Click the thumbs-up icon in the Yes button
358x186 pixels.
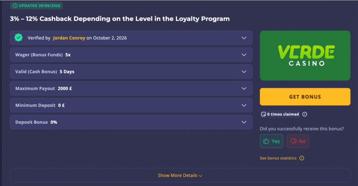266,141
